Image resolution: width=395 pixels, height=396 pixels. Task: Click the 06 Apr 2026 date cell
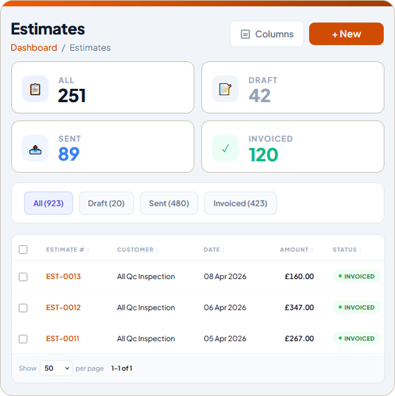225,308
